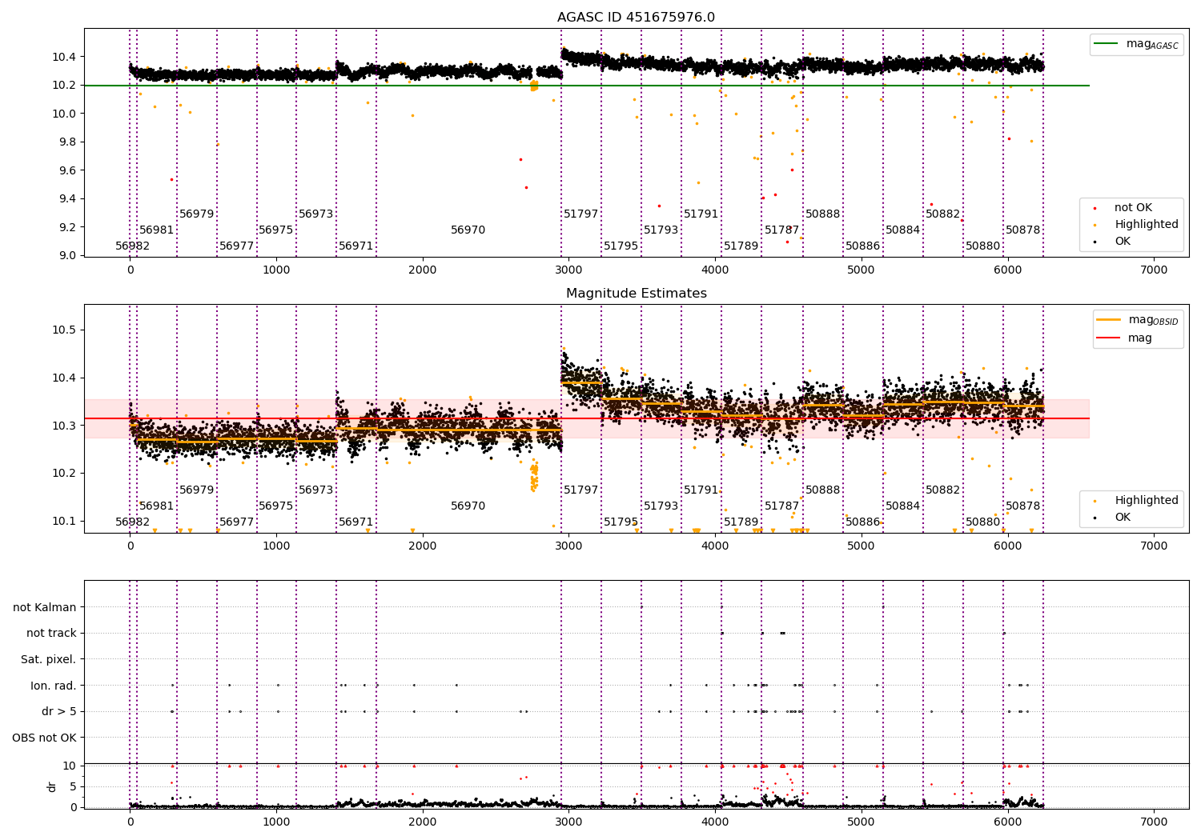
Task: Click obsid label 50888 in the top plot
Action: [x=823, y=214]
